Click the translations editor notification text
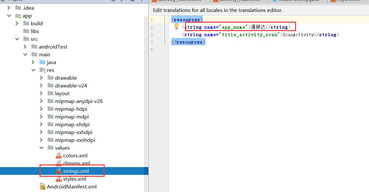369x192 pixels. (218, 10)
